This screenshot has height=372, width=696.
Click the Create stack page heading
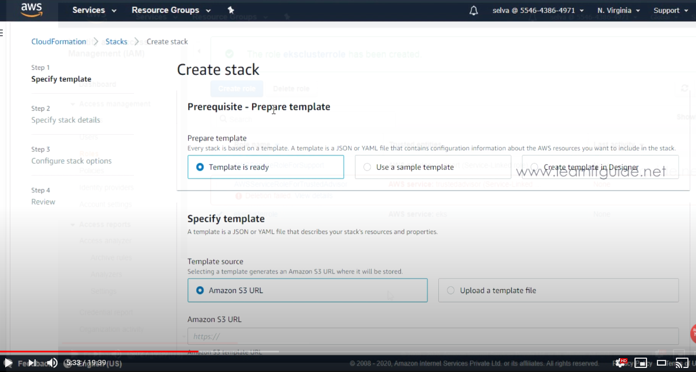coord(218,70)
